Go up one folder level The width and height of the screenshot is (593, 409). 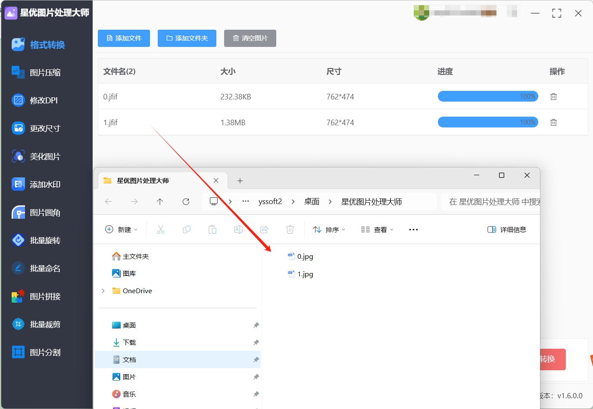click(160, 201)
